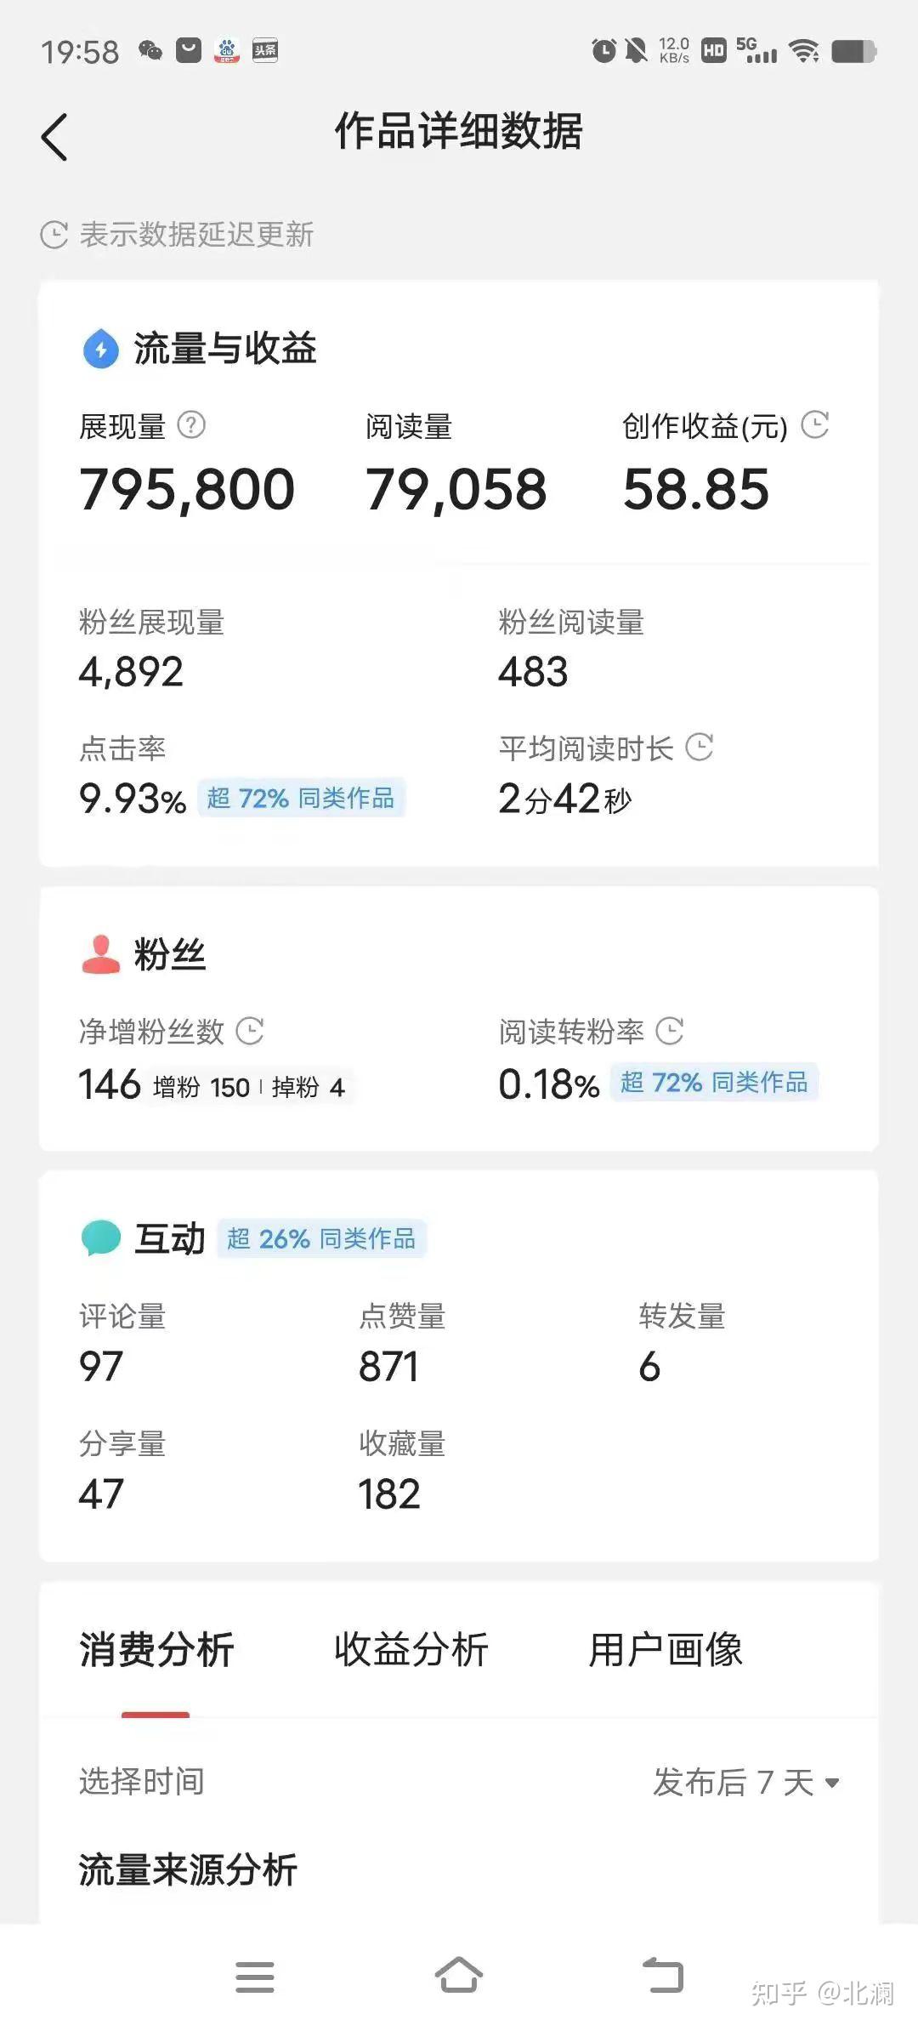Go to the Android home screen button
The height and width of the screenshot is (2031, 918).
(459, 1975)
